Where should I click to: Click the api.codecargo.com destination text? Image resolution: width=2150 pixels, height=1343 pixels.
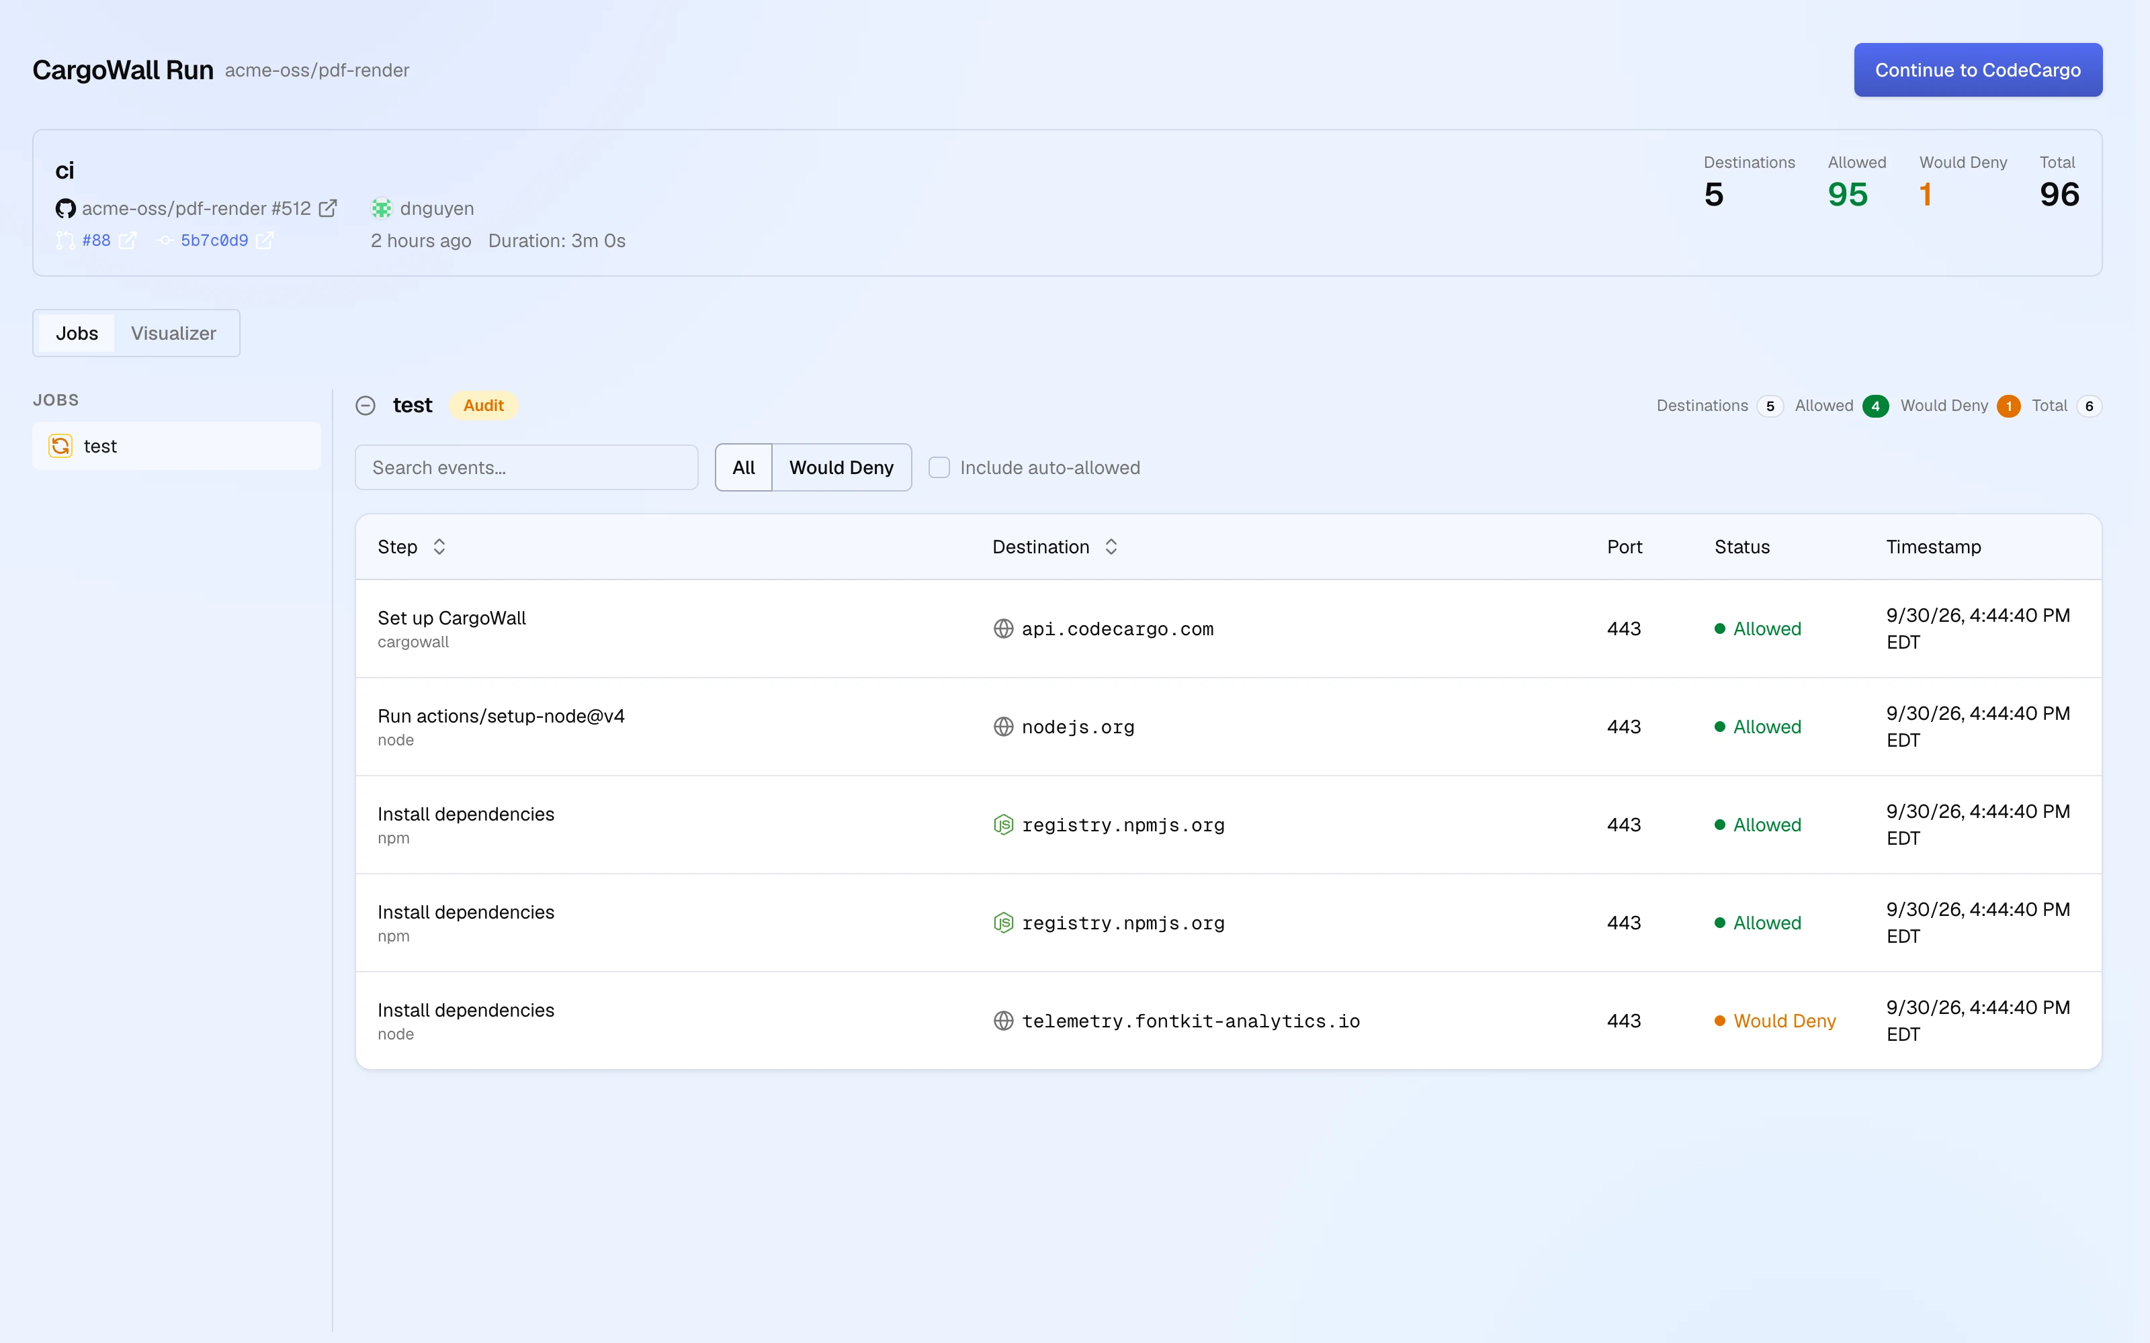(x=1117, y=629)
